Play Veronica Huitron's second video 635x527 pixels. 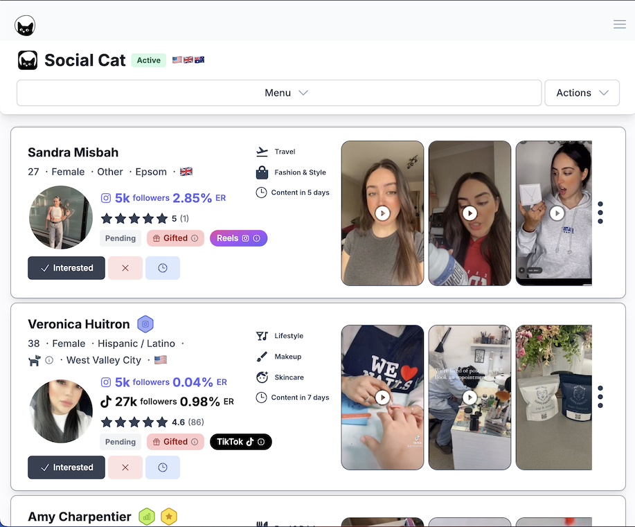(469, 398)
